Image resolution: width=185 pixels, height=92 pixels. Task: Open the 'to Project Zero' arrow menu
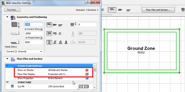click(x=41, y=38)
